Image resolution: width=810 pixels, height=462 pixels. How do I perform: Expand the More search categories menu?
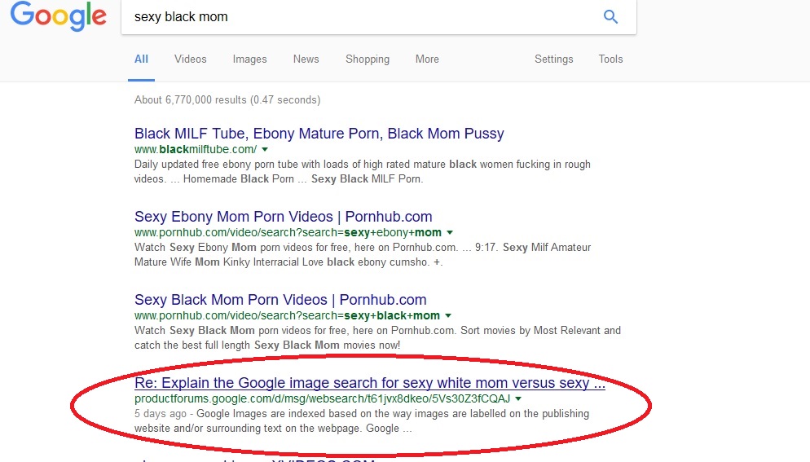427,59
